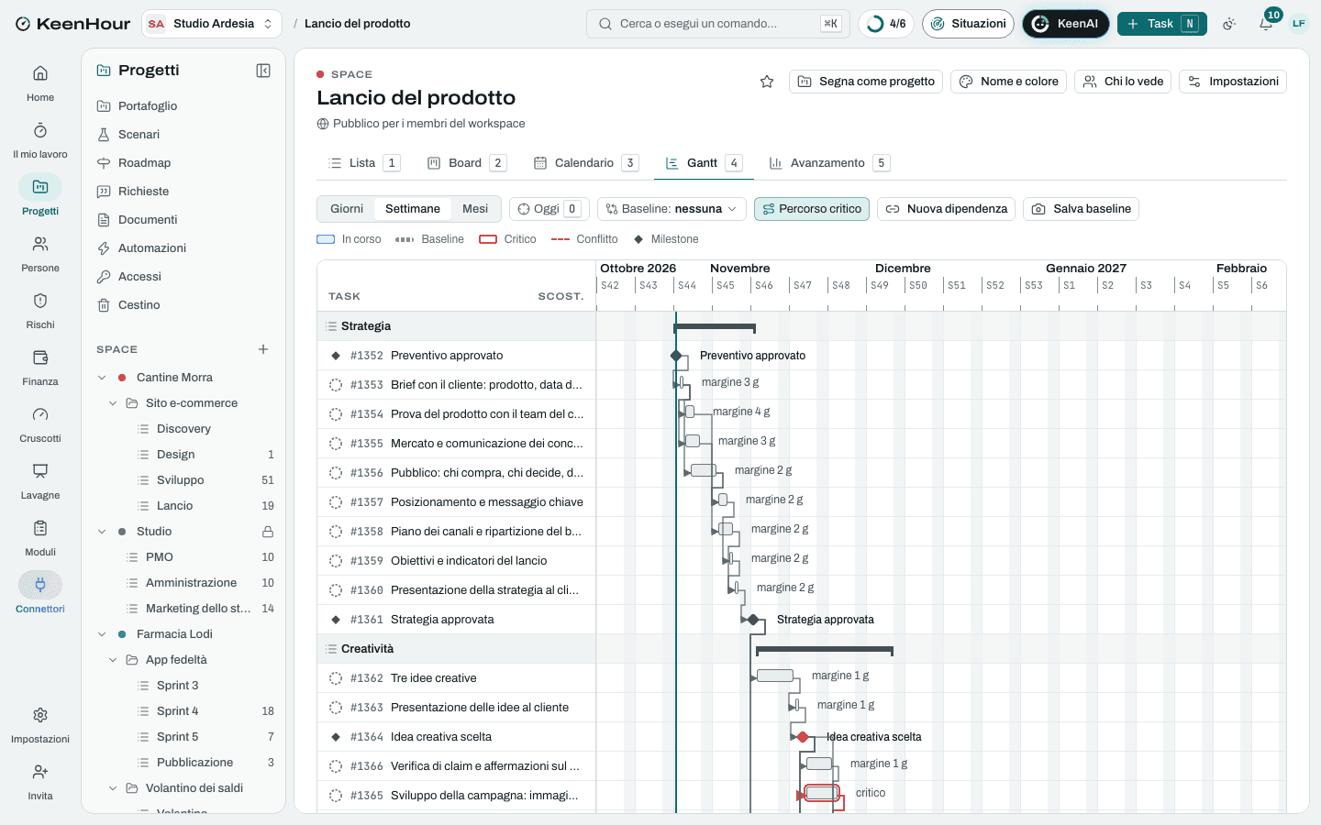Switch to Avanzamento tab
Viewport: 1321px width, 825px height.
pos(829,163)
